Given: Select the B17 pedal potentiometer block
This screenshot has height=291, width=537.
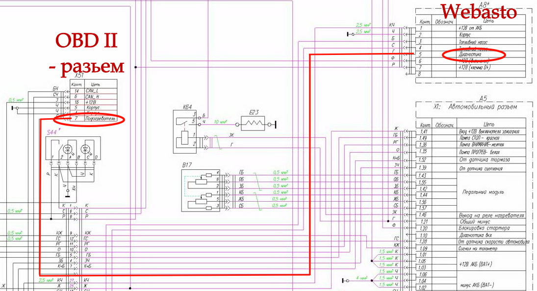Looking at the screenshot, I should pyautogui.click(x=201, y=190).
